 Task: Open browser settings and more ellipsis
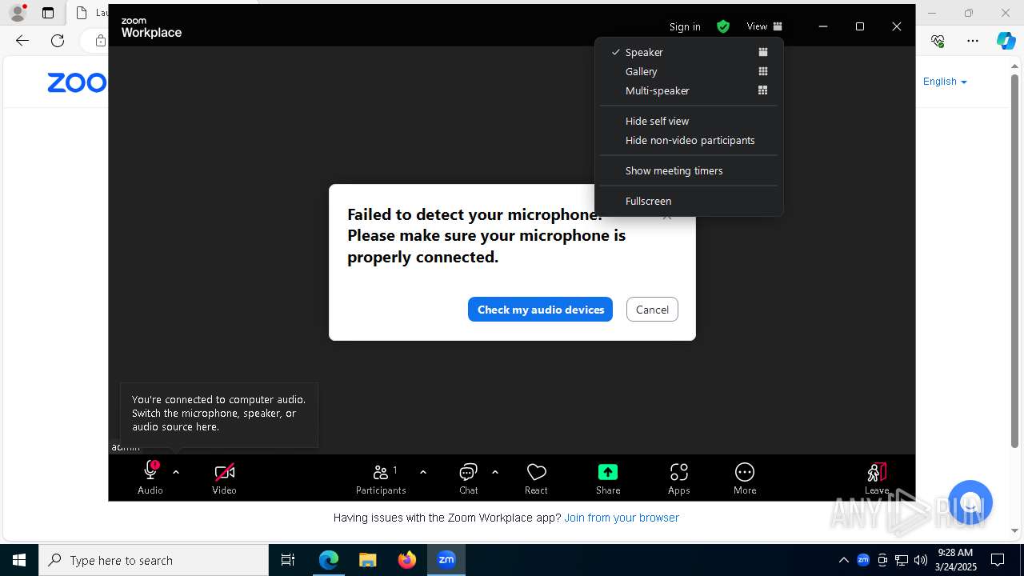point(973,40)
